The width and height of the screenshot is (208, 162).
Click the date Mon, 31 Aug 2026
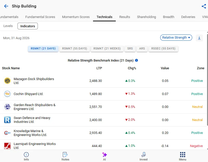16,38
